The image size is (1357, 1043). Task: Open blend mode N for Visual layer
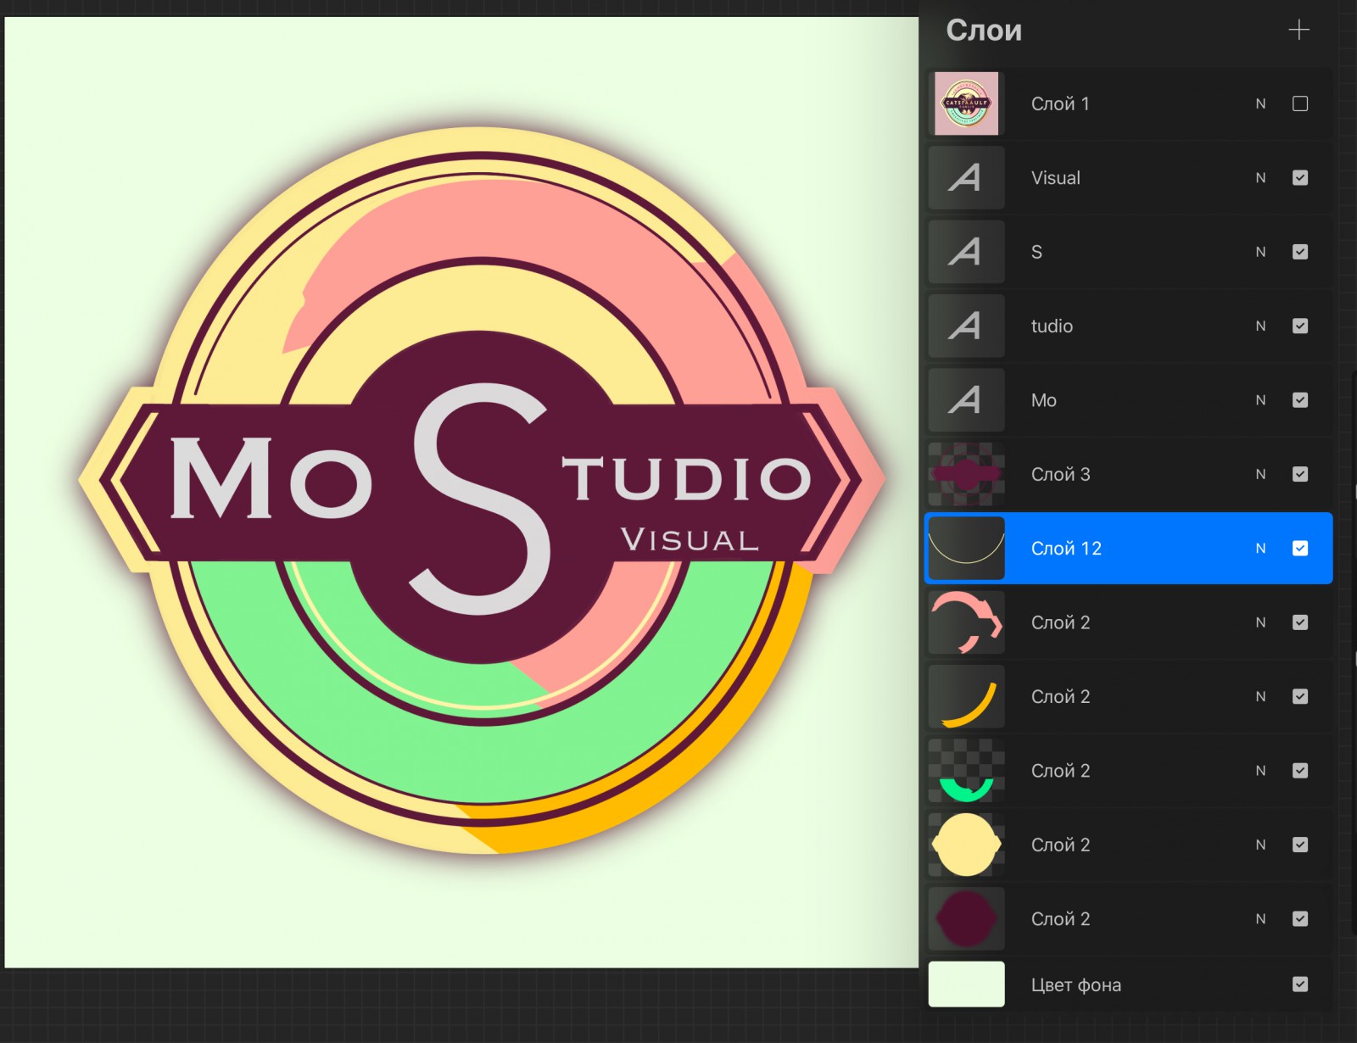[1261, 178]
